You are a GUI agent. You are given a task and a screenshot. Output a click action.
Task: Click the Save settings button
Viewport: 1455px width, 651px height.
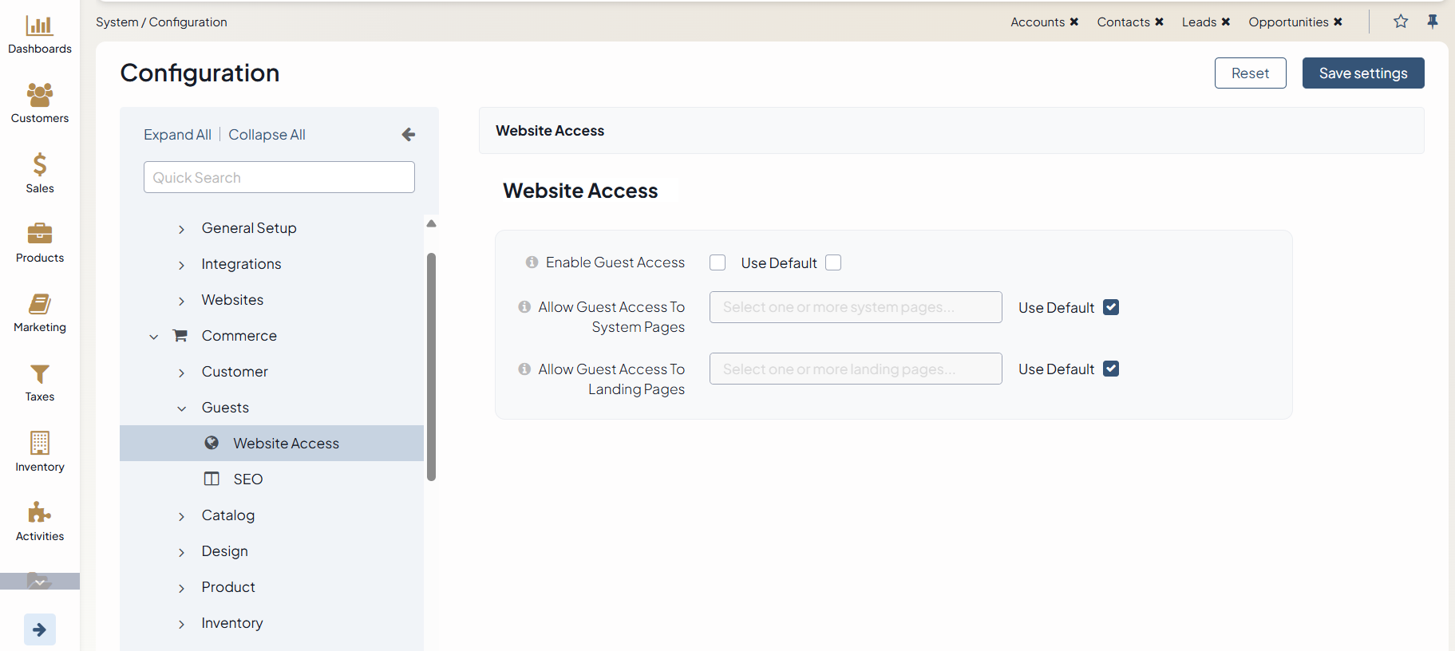point(1362,73)
